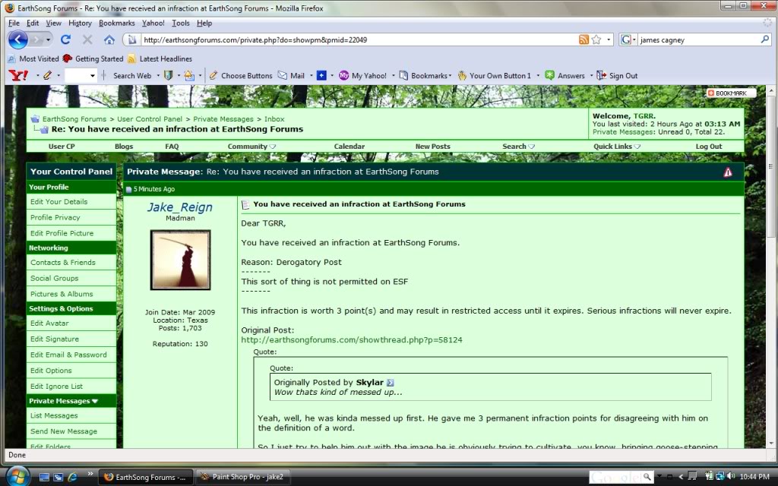Open Edit Signature settings link
The height and width of the screenshot is (486, 778).
tap(55, 339)
